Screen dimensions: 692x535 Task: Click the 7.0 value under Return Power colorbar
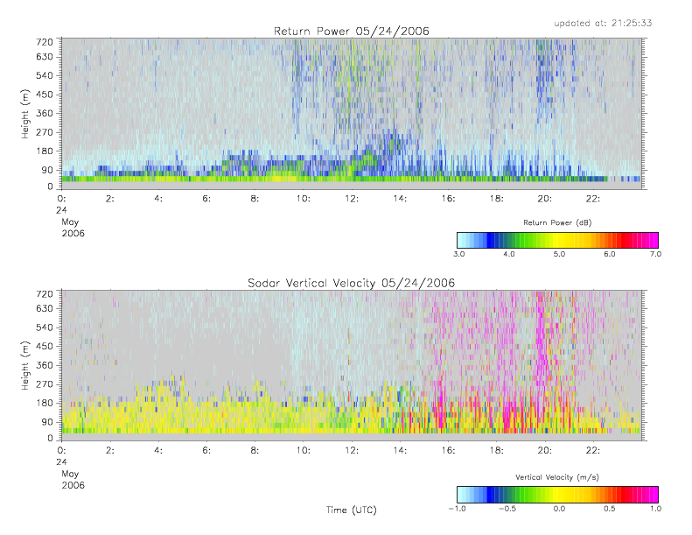pos(655,254)
